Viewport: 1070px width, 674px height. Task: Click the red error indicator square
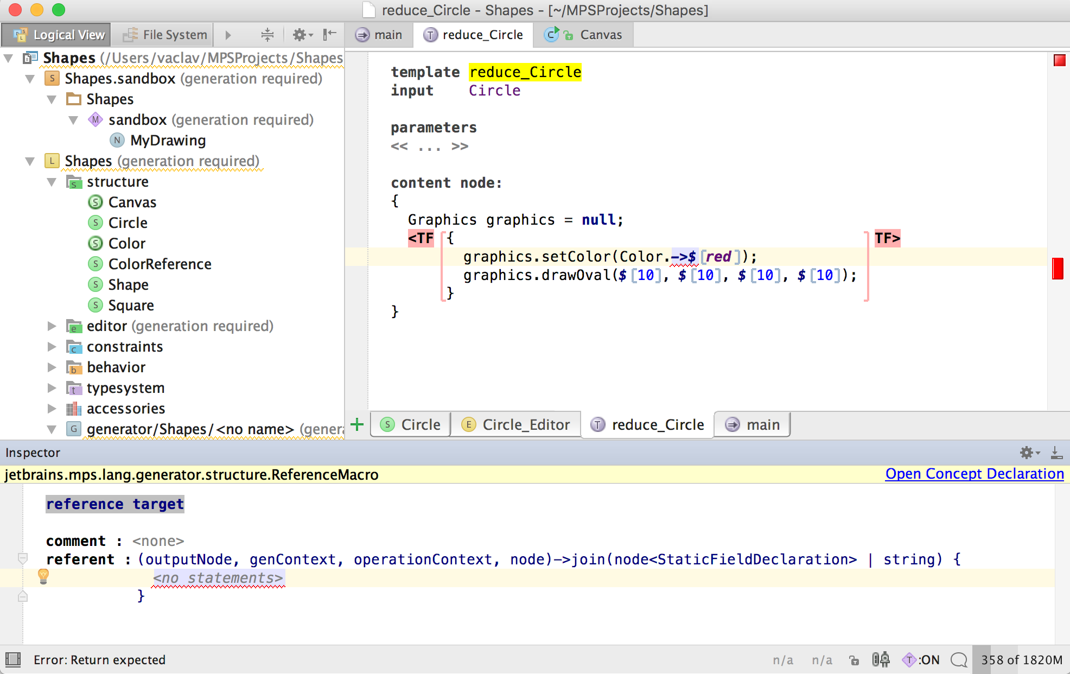[x=1059, y=60]
